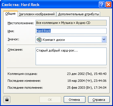Screen dimensions: 113x106
Task: Click the Последнее изменение timestamp
Action: (x=87, y=81)
